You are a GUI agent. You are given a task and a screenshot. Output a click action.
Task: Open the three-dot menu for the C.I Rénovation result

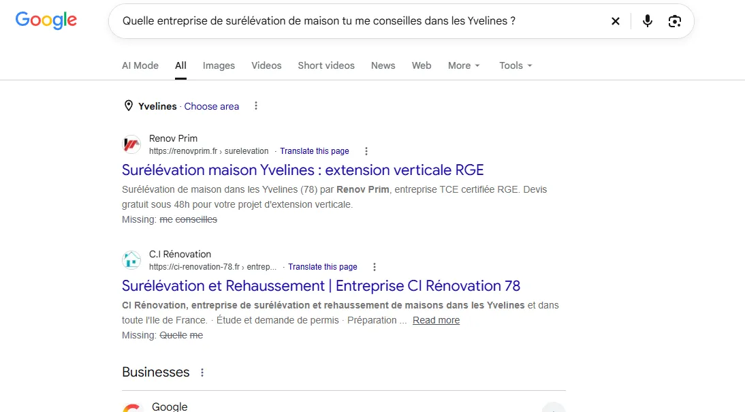(375, 267)
